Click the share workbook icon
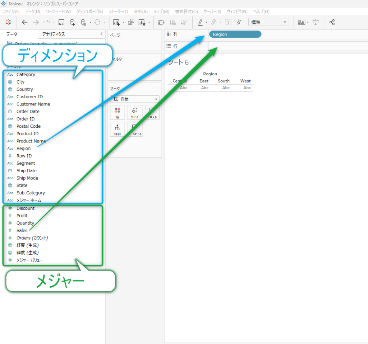 332,22
